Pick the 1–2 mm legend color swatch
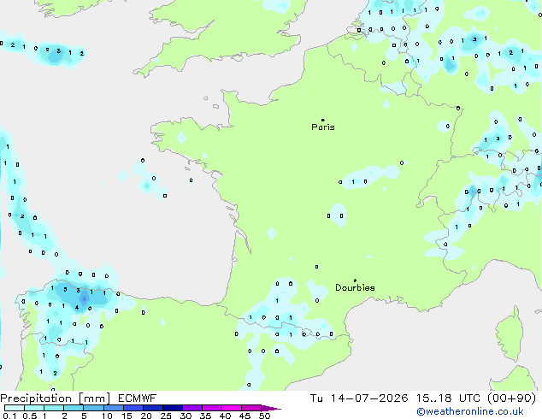 pos(54,408)
